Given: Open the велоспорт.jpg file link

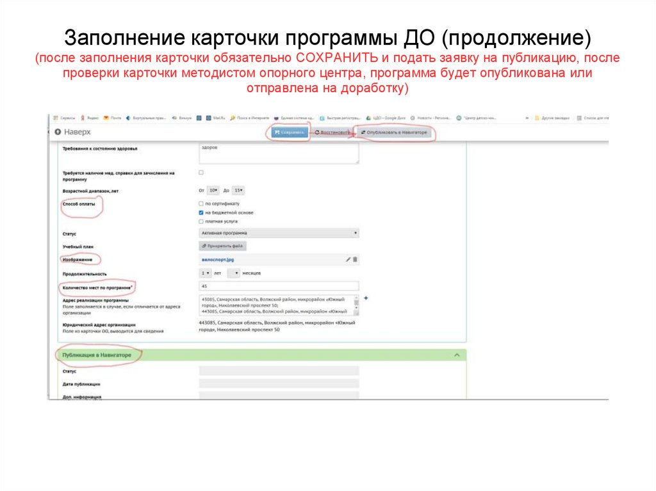Looking at the screenshot, I should [217, 259].
